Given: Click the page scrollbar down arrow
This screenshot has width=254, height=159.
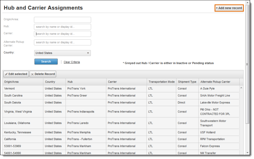Looking at the screenshot, I should 248,153.
